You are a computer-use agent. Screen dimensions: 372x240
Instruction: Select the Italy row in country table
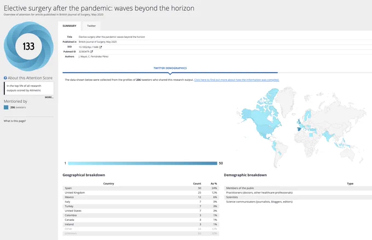tap(141, 202)
